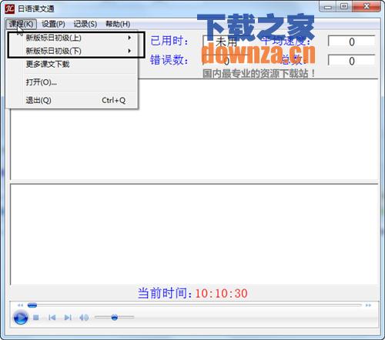Click the 已用时 label
385x340 pixels.
[x=169, y=41]
